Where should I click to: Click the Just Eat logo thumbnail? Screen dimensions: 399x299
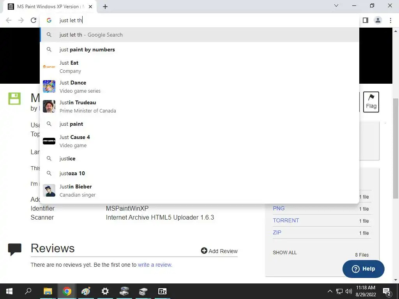pos(49,67)
